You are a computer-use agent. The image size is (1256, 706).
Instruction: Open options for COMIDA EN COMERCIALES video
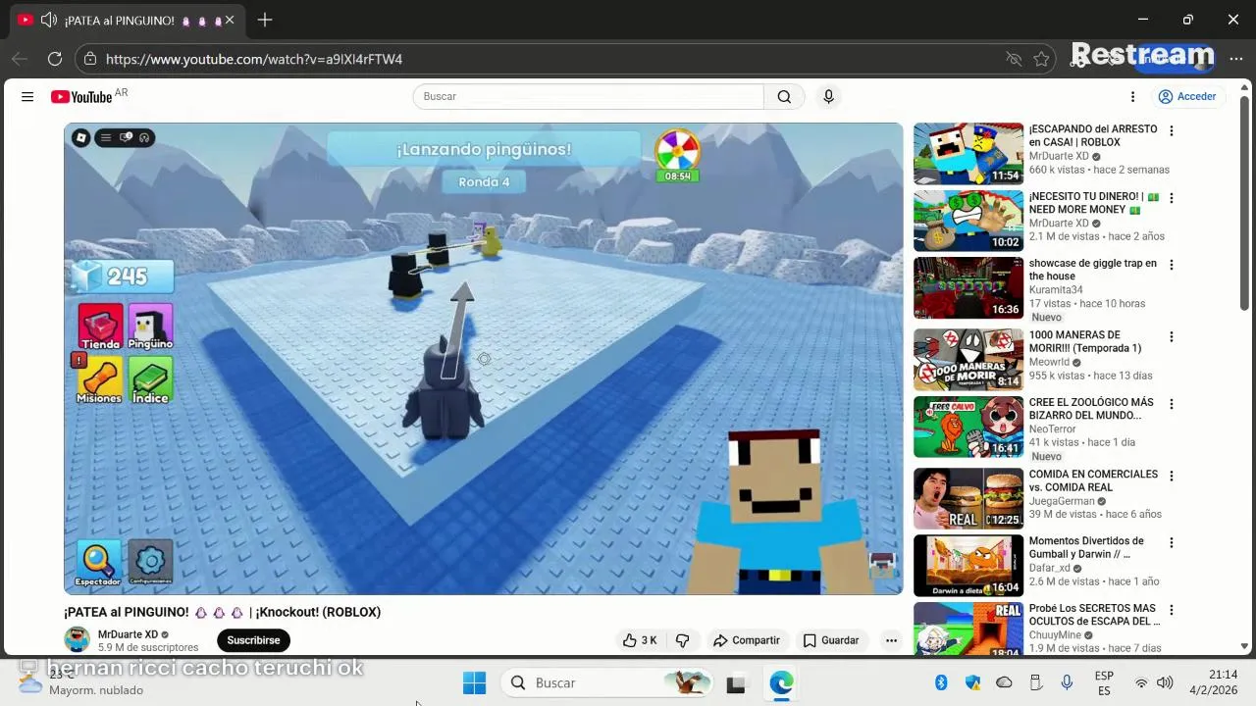click(1171, 476)
